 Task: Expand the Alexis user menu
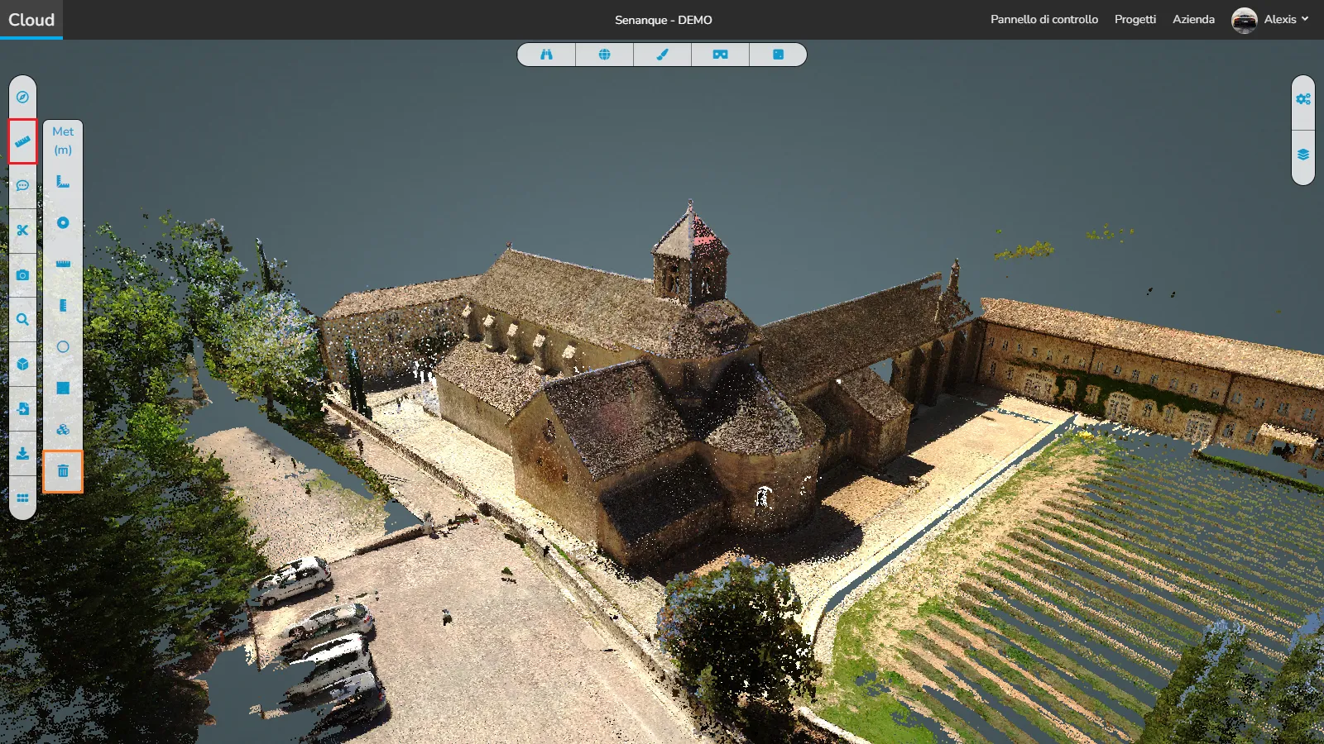pos(1286,19)
